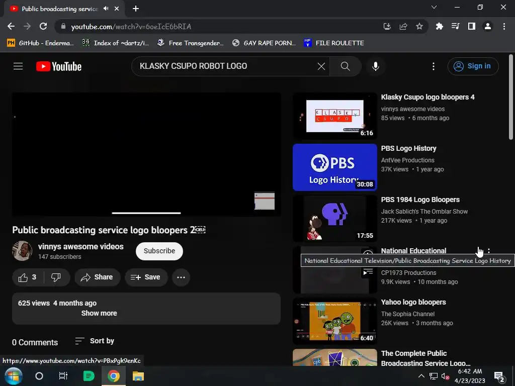
Task: Open Yahoo logo bloopers thumbnail
Action: tap(334, 321)
